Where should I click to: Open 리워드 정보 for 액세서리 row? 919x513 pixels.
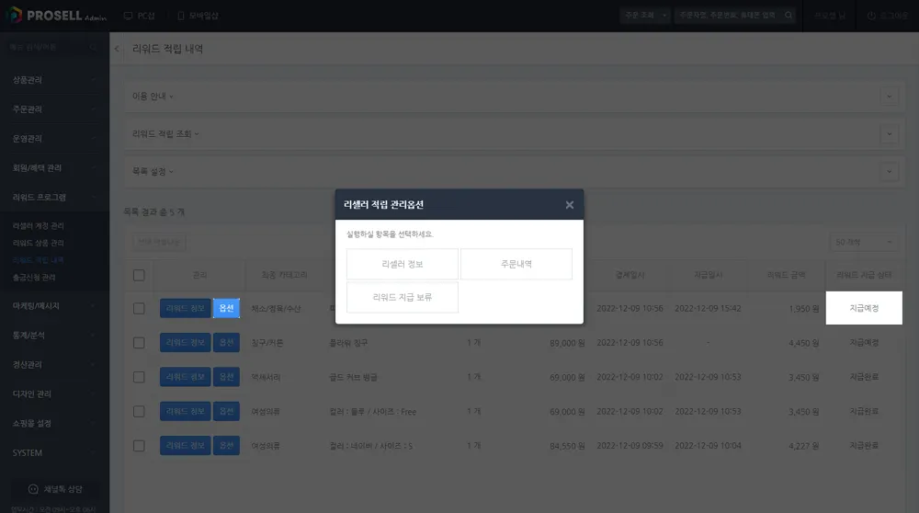click(x=186, y=376)
